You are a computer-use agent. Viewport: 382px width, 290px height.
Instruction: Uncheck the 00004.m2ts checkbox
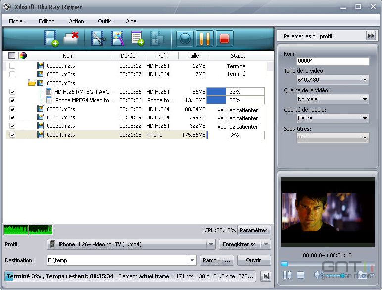click(x=12, y=135)
